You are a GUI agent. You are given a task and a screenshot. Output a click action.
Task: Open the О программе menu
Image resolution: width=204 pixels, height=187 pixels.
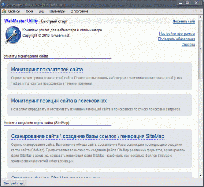[x=79, y=12]
